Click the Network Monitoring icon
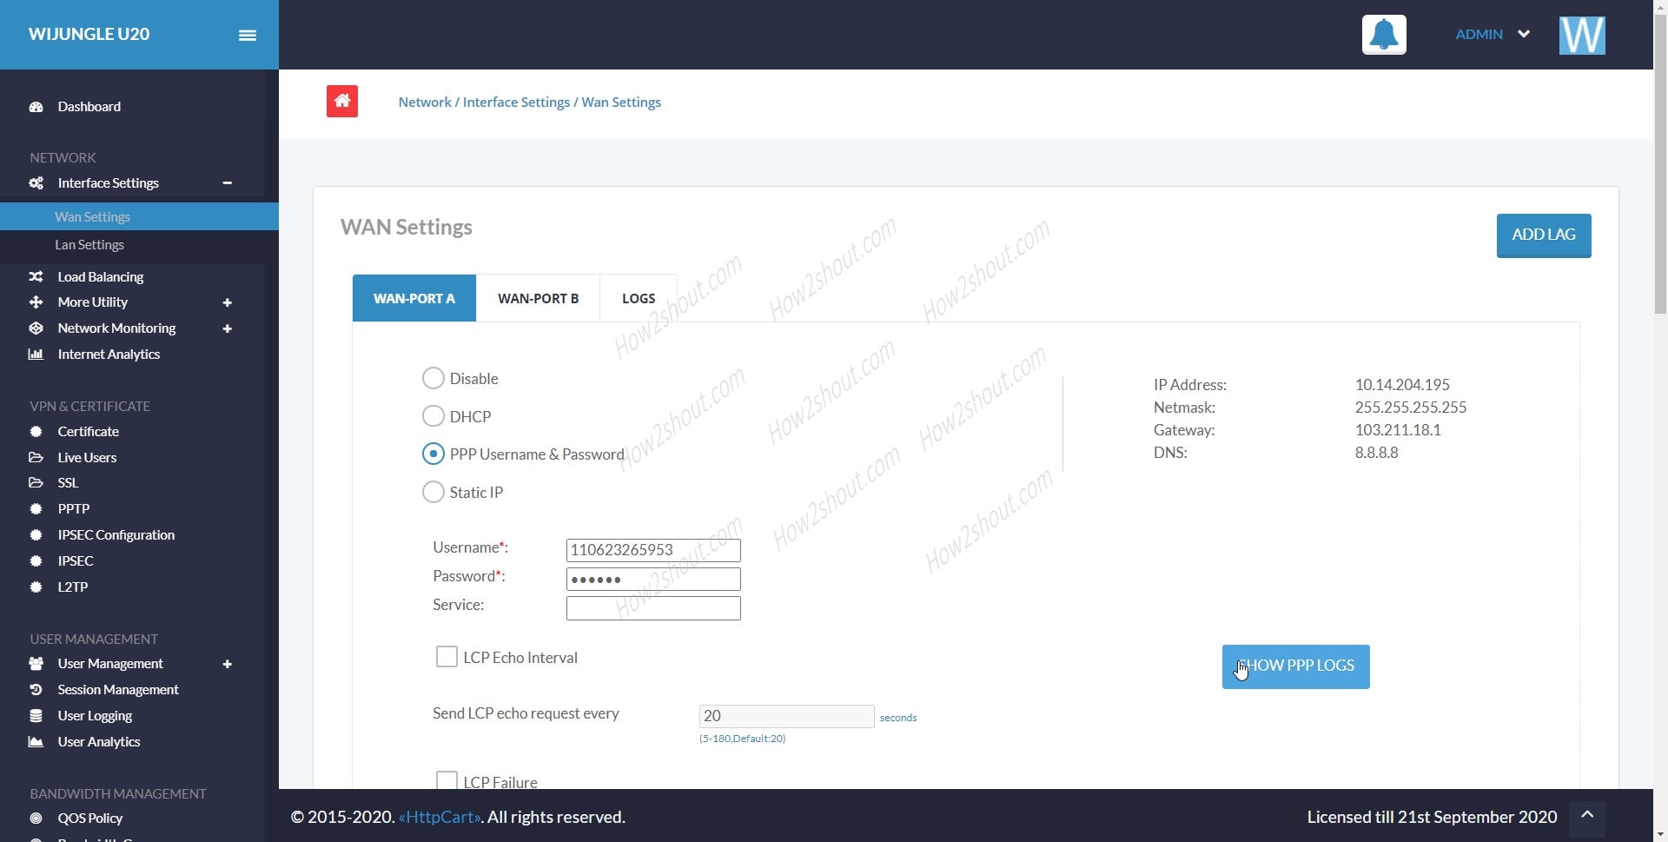The image size is (1668, 842). (x=36, y=328)
